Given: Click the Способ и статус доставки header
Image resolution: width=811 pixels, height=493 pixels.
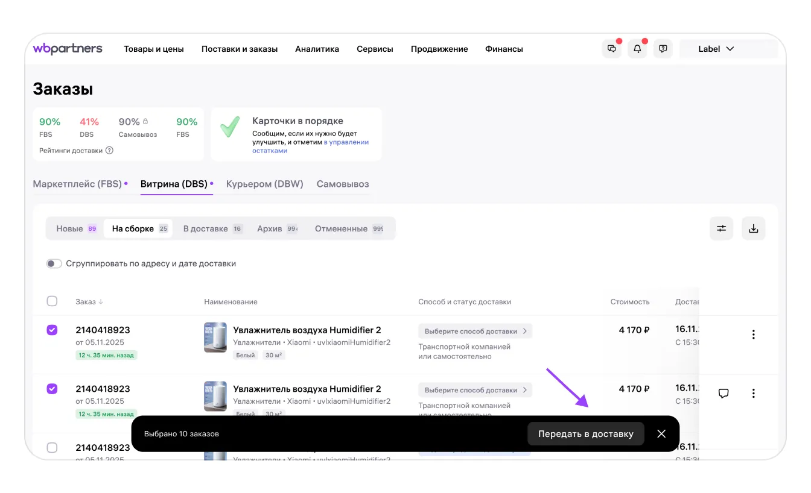Looking at the screenshot, I should [x=465, y=302].
